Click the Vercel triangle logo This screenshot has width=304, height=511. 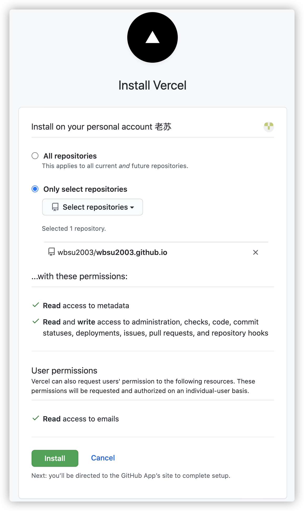153,37
